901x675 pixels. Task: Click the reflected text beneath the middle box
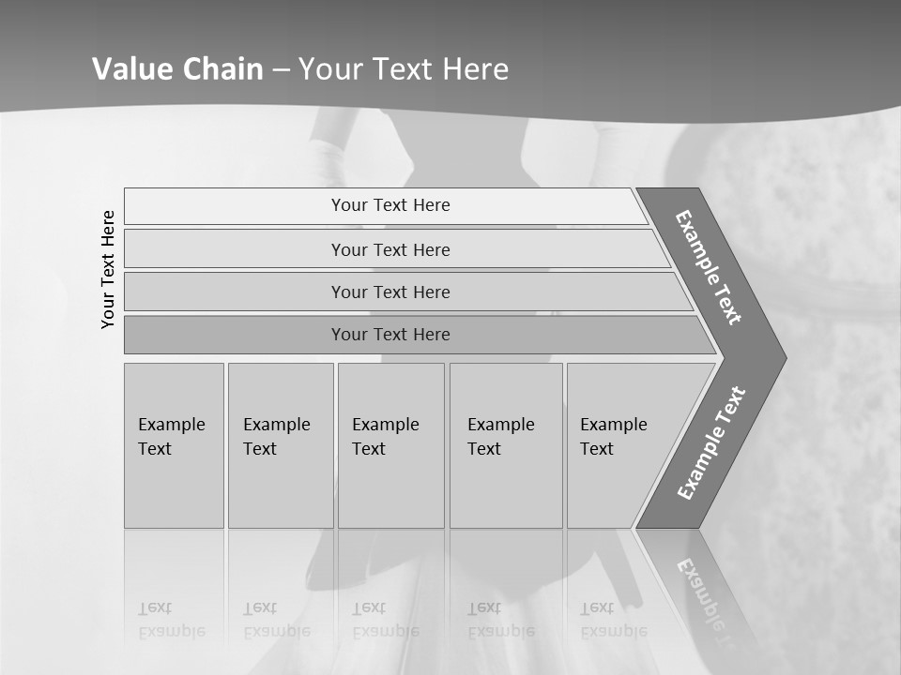386,620
